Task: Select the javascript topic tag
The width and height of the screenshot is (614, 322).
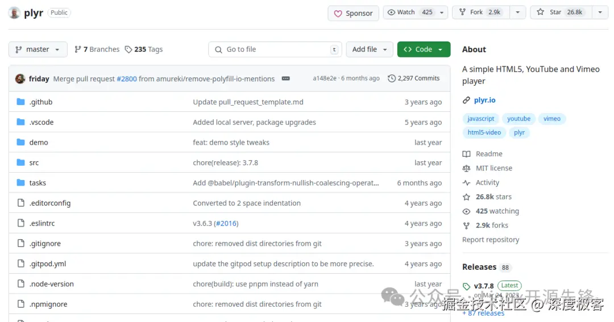Action: pos(481,119)
